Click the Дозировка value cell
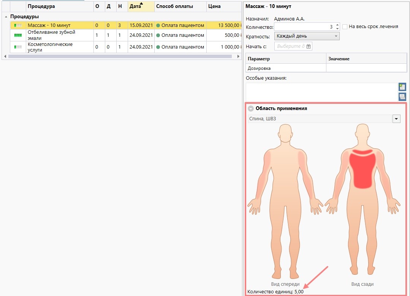 point(366,68)
